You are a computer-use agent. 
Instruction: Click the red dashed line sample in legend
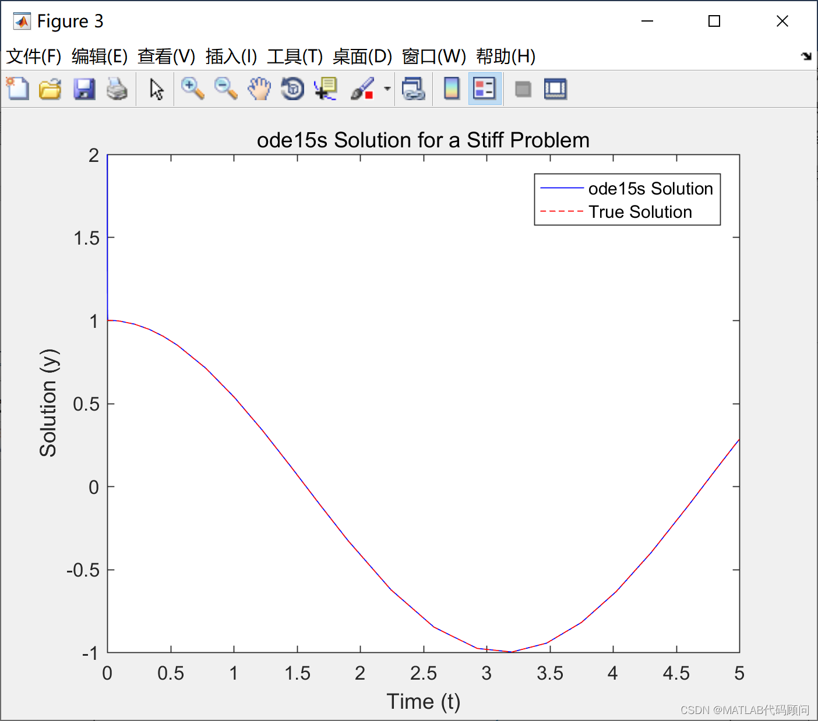pyautogui.click(x=562, y=211)
